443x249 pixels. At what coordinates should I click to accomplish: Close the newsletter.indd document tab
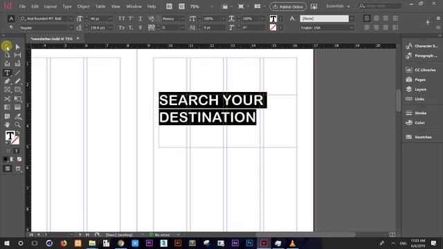click(x=78, y=39)
